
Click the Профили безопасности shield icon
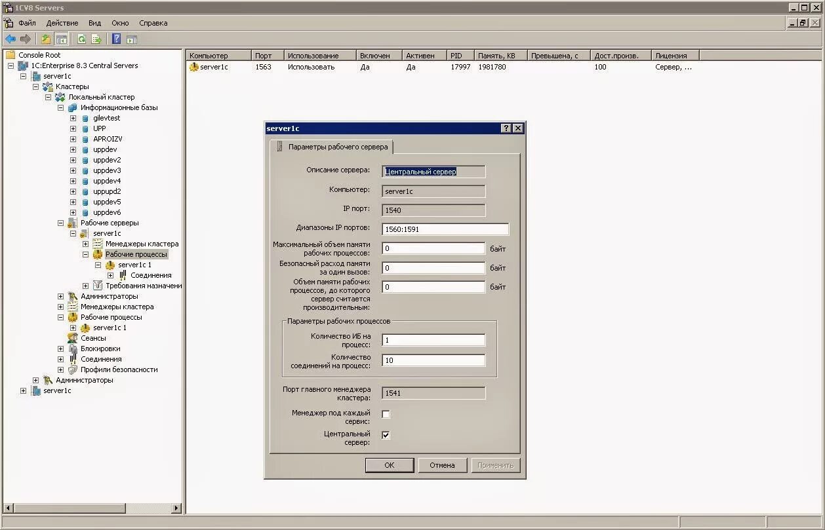click(x=73, y=369)
